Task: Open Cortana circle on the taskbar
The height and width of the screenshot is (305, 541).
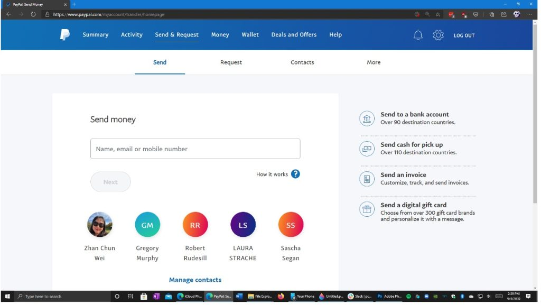Action: 117,297
